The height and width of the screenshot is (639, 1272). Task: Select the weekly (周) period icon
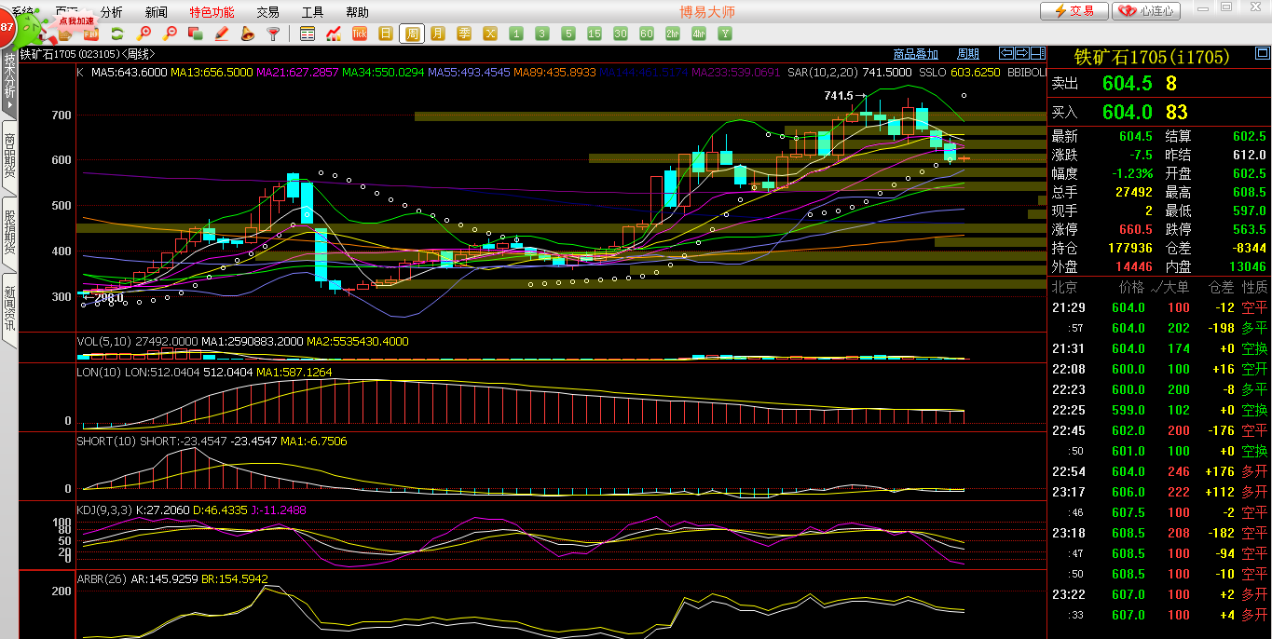click(x=412, y=34)
